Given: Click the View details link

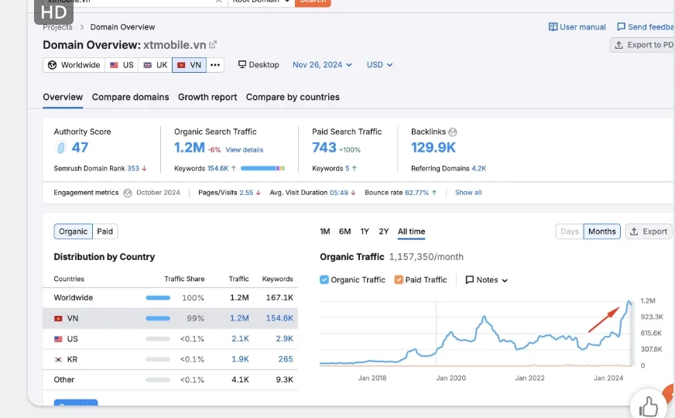Looking at the screenshot, I should tap(244, 150).
